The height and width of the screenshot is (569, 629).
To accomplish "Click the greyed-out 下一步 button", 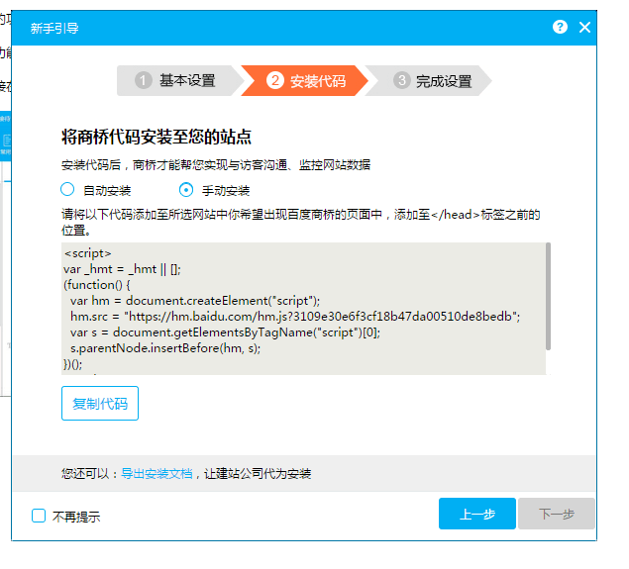I will point(556,515).
